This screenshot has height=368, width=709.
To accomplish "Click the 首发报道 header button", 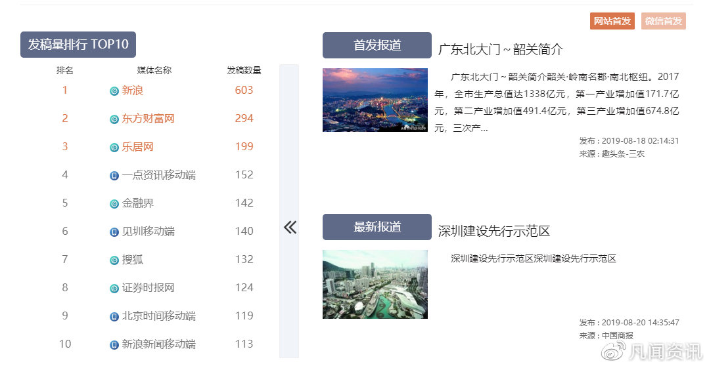I will click(x=377, y=45).
